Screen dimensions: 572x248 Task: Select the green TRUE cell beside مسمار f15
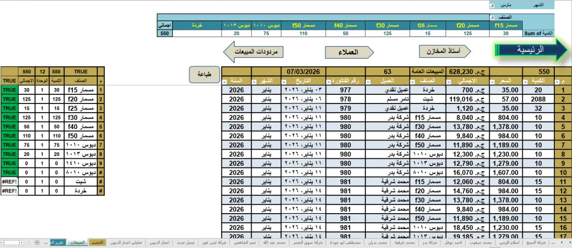coord(9,90)
